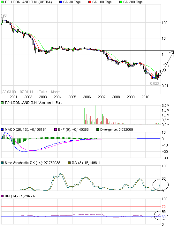Image resolution: width=174 pixels, height=227 pixels.
Task: Click the 1,0M volume axis label
Action: [x=165, y=115]
